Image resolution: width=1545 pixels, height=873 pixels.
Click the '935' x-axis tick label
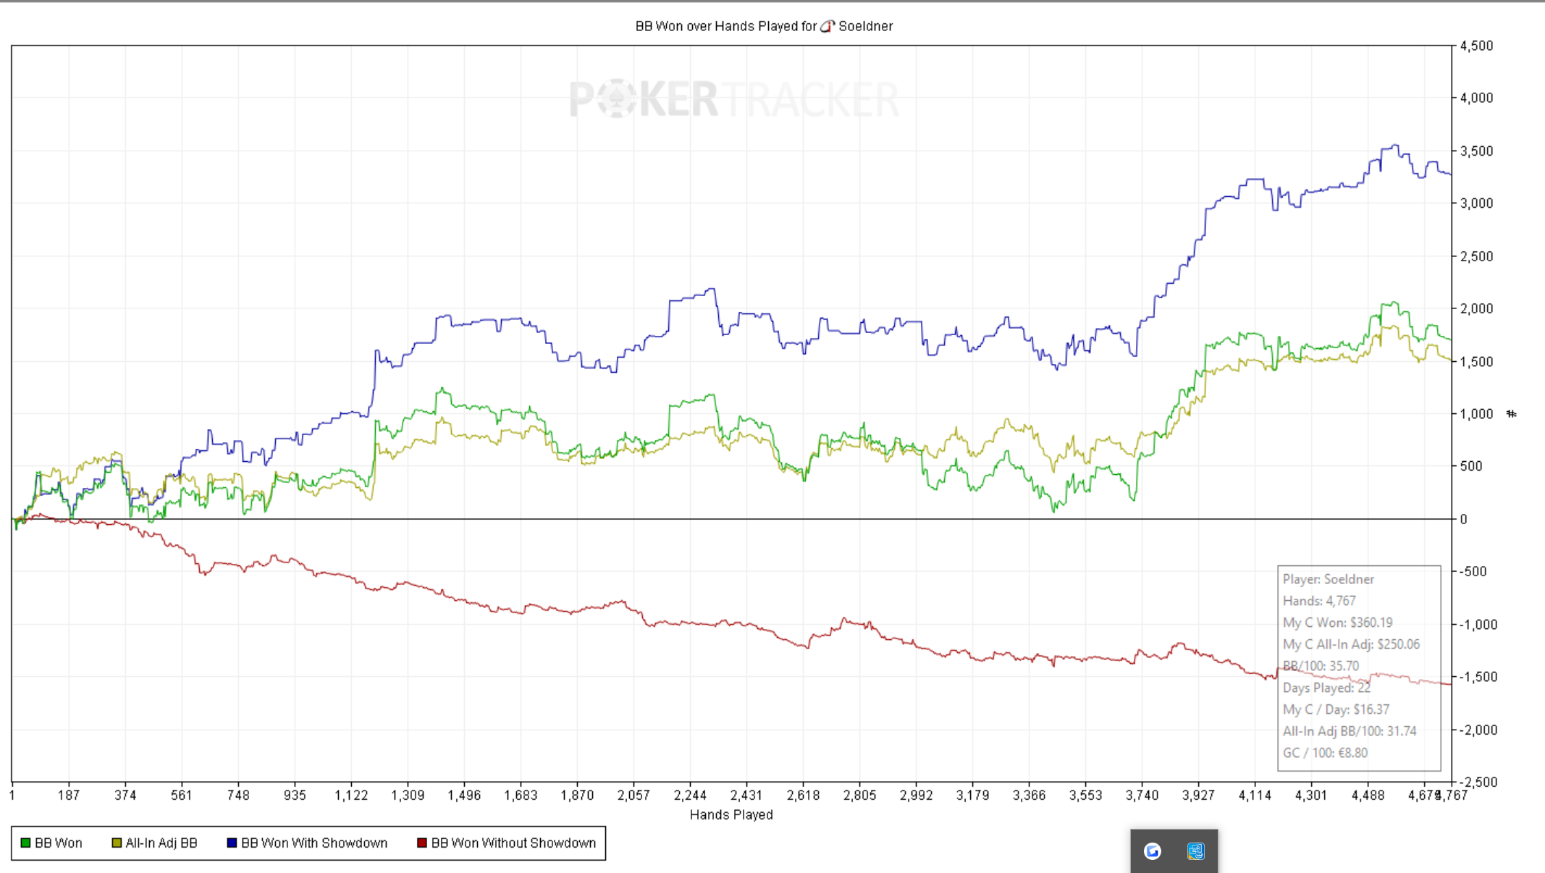click(x=295, y=795)
